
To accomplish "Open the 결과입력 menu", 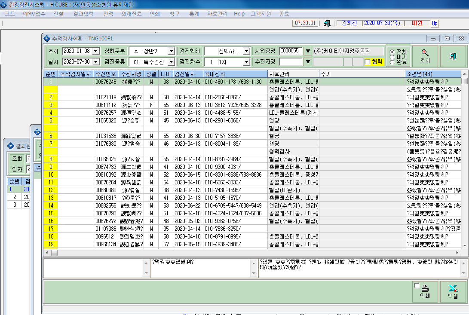I will coord(83,14).
